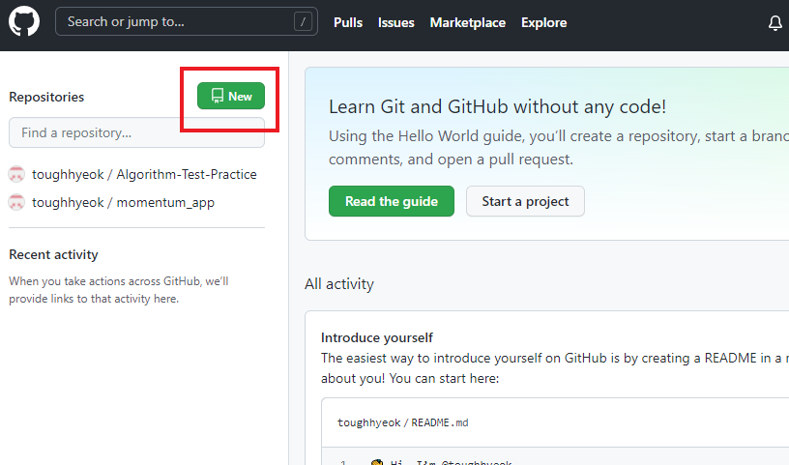Click the Repositories heading
Viewport: 789px width, 465px height.
pos(46,97)
